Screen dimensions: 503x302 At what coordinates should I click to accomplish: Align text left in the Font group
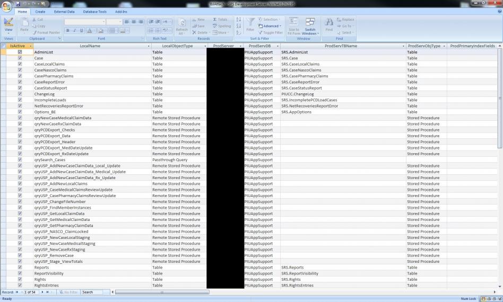[127, 22]
